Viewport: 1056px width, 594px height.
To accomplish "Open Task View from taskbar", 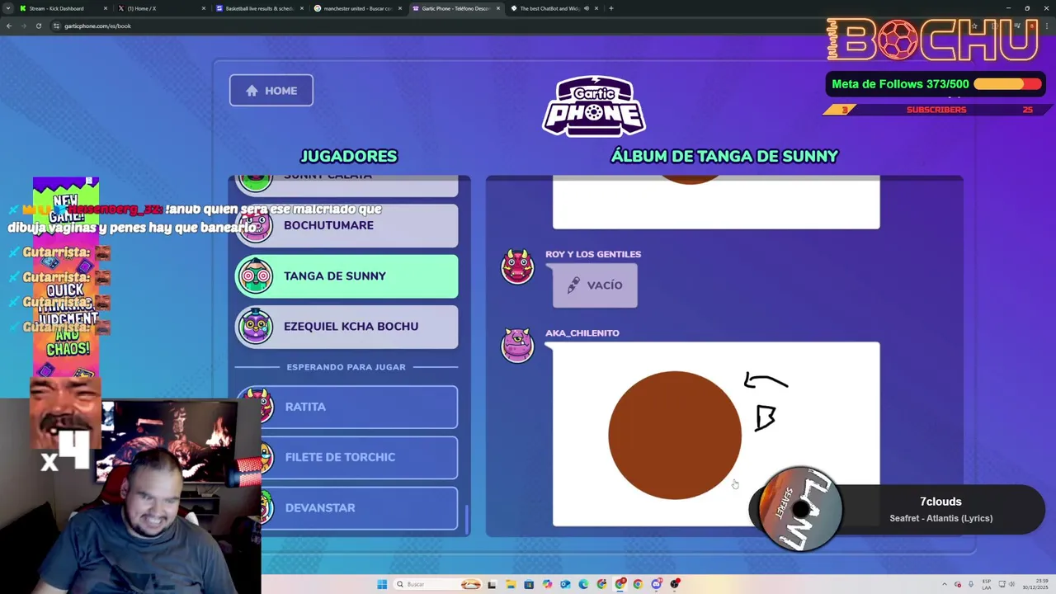I will (x=492, y=584).
